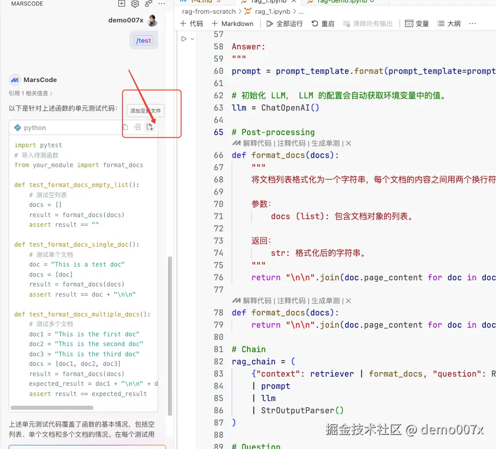Click 解释代码 above line 66

click(257, 143)
